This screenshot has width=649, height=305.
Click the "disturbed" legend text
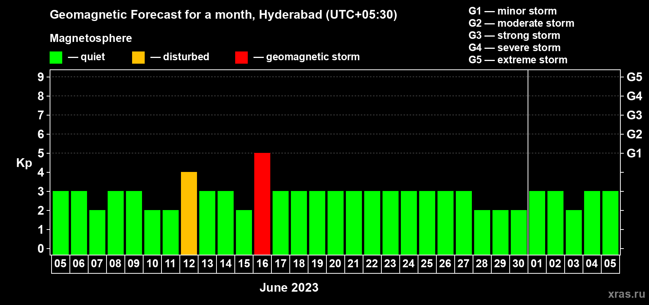pyautogui.click(x=186, y=57)
